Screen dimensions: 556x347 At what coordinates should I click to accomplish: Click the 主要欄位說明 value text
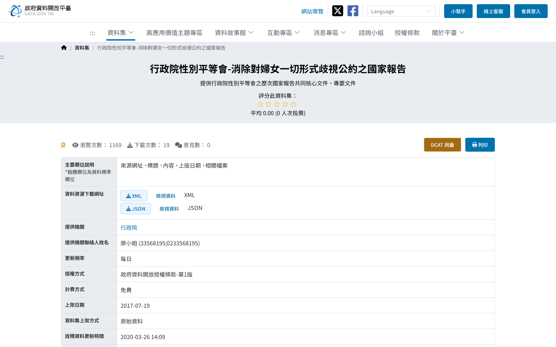[174, 166]
